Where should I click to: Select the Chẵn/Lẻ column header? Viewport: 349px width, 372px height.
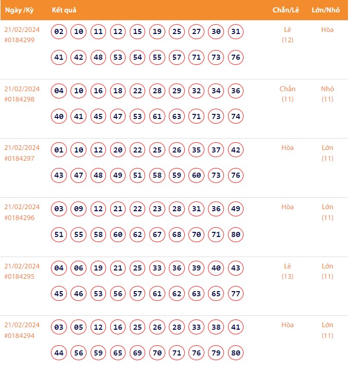pos(287,10)
